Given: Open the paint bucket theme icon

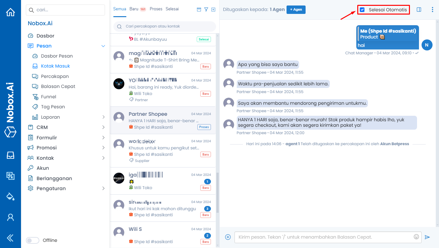Looking at the screenshot, I should [10, 196].
